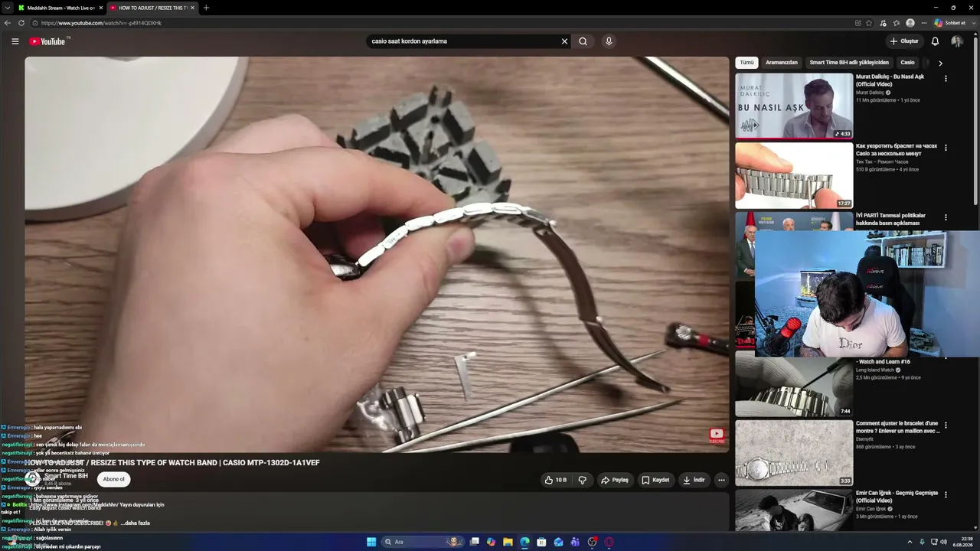This screenshot has width=980, height=551.
Task: Select the Aramanızdan filter chip
Action: click(x=782, y=63)
